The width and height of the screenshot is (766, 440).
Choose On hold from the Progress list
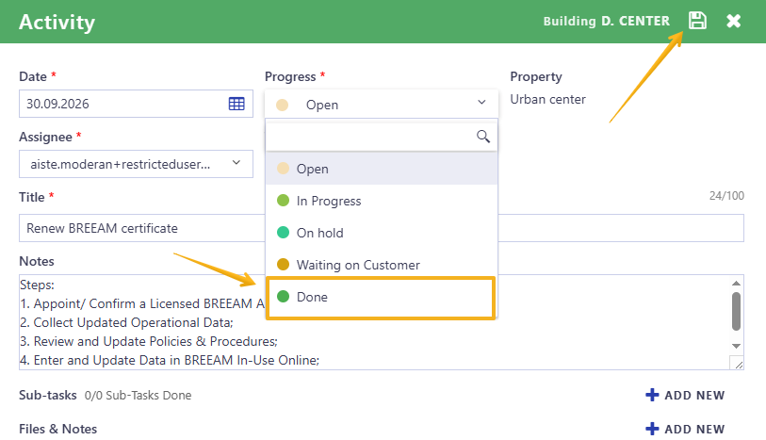click(x=381, y=233)
